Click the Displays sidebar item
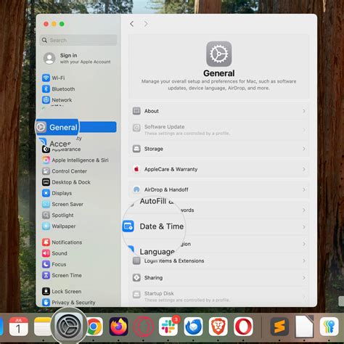344x344 pixels. (57, 193)
